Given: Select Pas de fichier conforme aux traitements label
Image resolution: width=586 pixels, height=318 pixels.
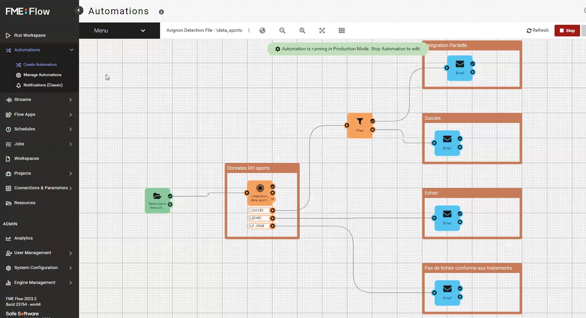Looking at the screenshot, I should [x=468, y=268].
